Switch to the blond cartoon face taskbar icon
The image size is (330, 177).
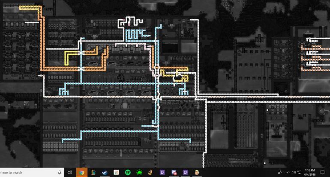point(197,172)
